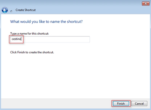Click the 'Create Shortcut' window title text
Screen dimensions: 151x110
pos(25,10)
